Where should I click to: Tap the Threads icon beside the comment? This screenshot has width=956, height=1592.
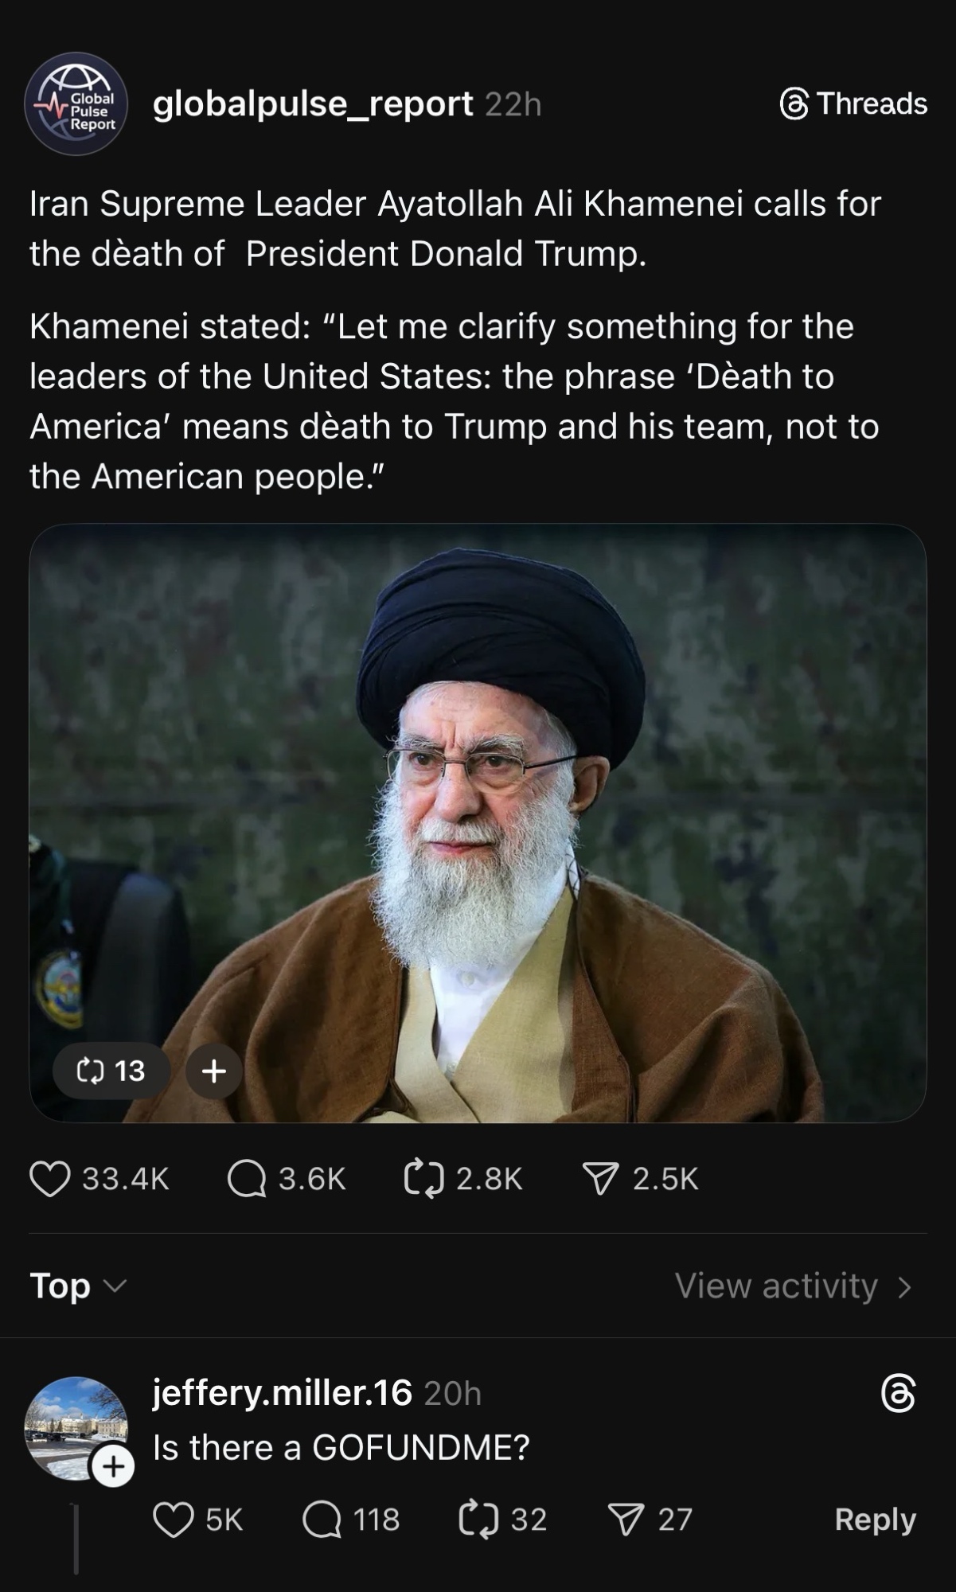[899, 1394]
